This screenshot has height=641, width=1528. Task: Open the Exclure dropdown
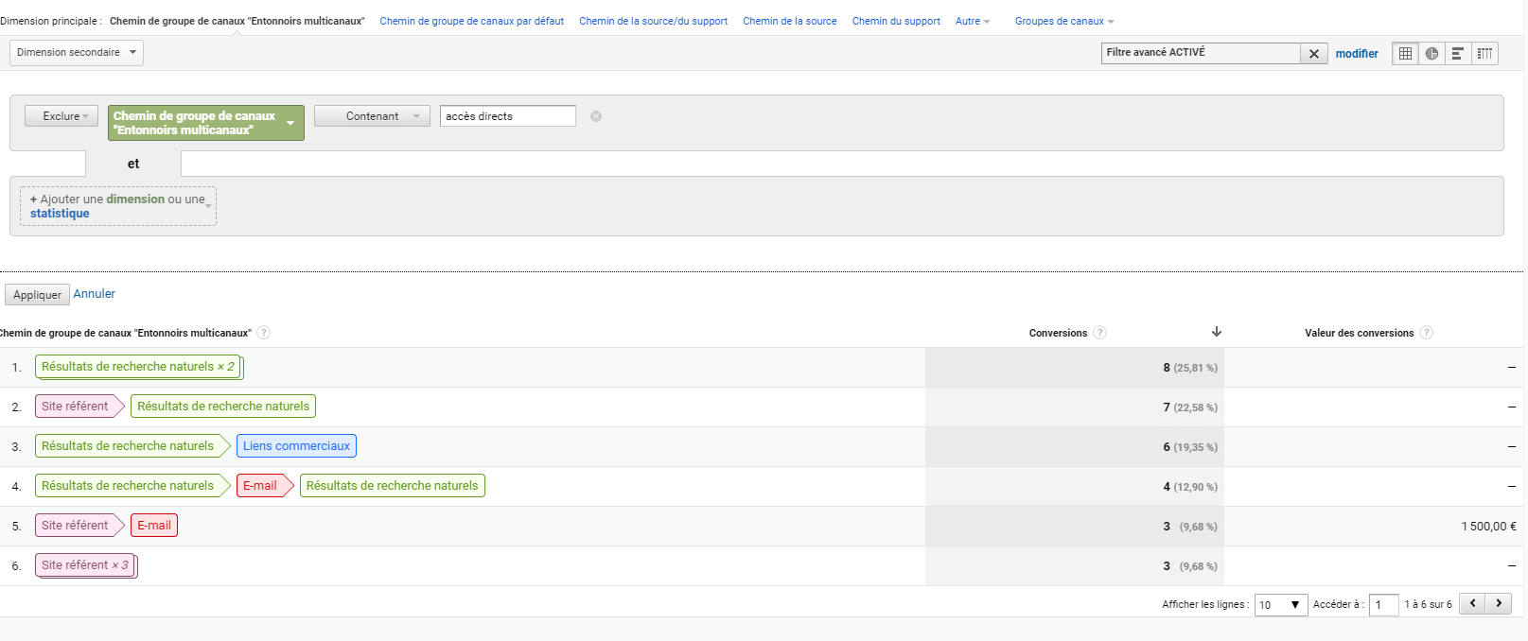pos(61,116)
